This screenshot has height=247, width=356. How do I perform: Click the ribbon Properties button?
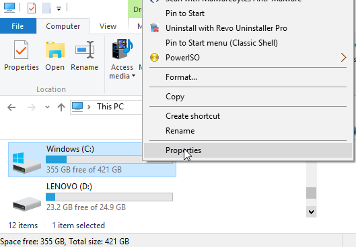point(22,56)
